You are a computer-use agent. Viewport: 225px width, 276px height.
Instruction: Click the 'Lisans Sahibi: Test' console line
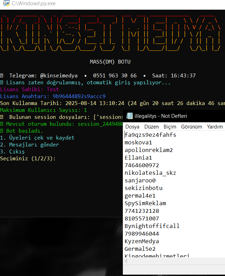[29, 89]
